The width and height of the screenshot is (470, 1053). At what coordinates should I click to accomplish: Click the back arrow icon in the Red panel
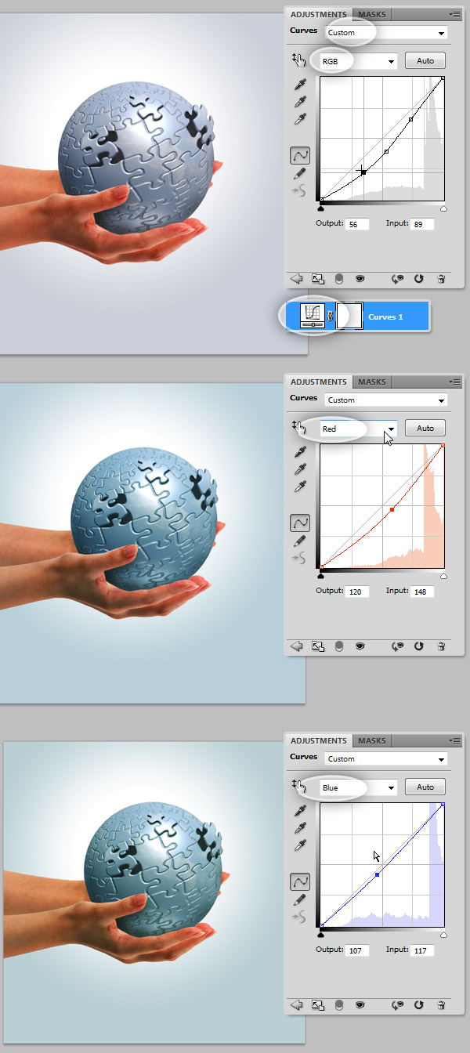[297, 646]
